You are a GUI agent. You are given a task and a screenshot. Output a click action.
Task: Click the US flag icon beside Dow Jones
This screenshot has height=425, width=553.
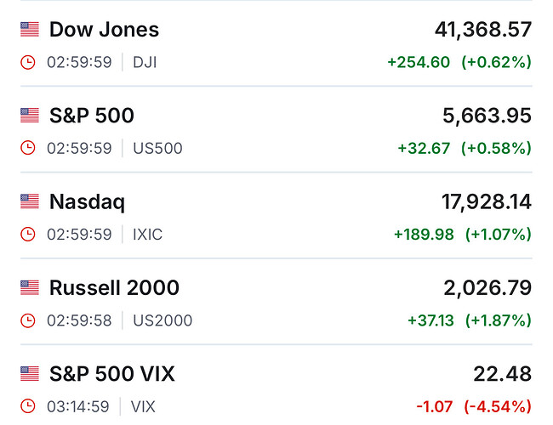[30, 29]
